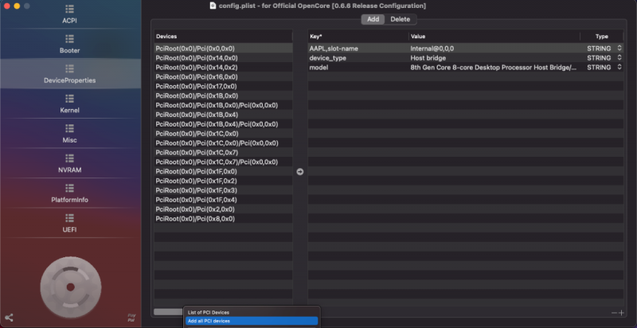Select device PciRoot(0x0)/Pci(0x8,0x0)
This screenshot has height=328, width=637.
(x=223, y=219)
